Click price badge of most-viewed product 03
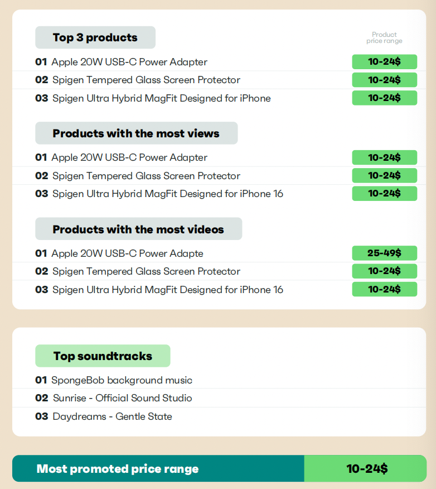Image resolution: width=436 pixels, height=489 pixels. pyautogui.click(x=385, y=194)
